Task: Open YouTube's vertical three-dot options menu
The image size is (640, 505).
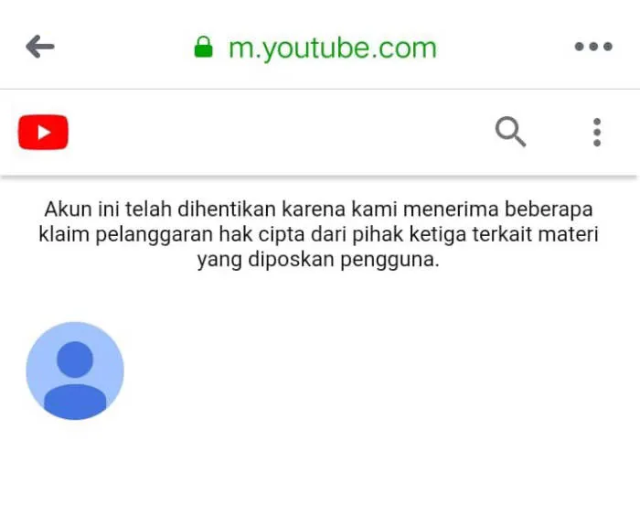Action: 597,133
